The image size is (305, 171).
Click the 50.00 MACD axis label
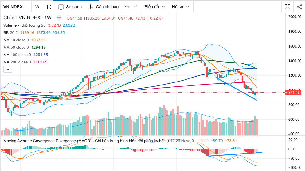pos(293,140)
